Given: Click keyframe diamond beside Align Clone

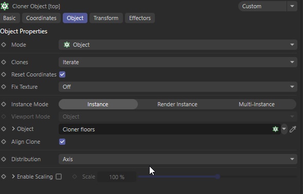Looking at the screenshot, I should coord(4,142).
